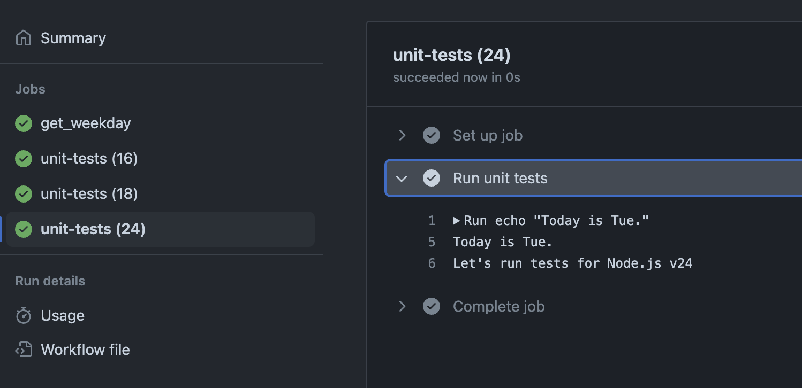Click the unit-tests (16) success checkmark icon

point(24,159)
